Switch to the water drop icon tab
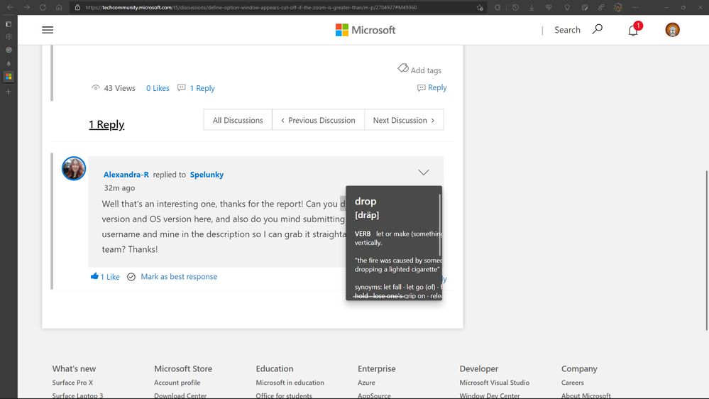Viewport: 709px width, 399px height. [9, 63]
